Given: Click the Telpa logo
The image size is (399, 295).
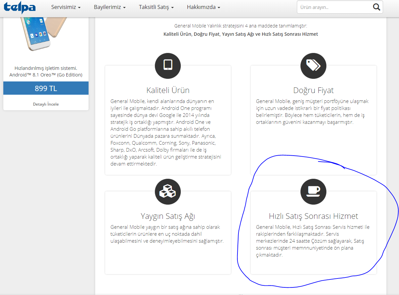Looking at the screenshot, I should [x=19, y=7].
